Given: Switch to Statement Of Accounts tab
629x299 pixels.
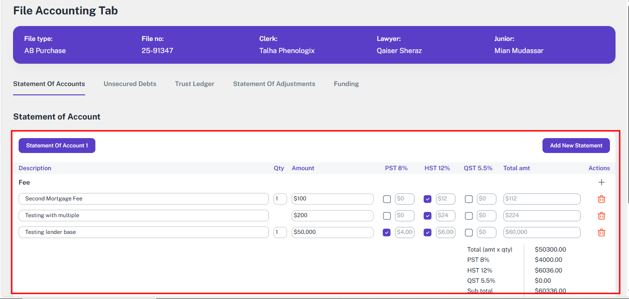Looking at the screenshot, I should [x=49, y=84].
